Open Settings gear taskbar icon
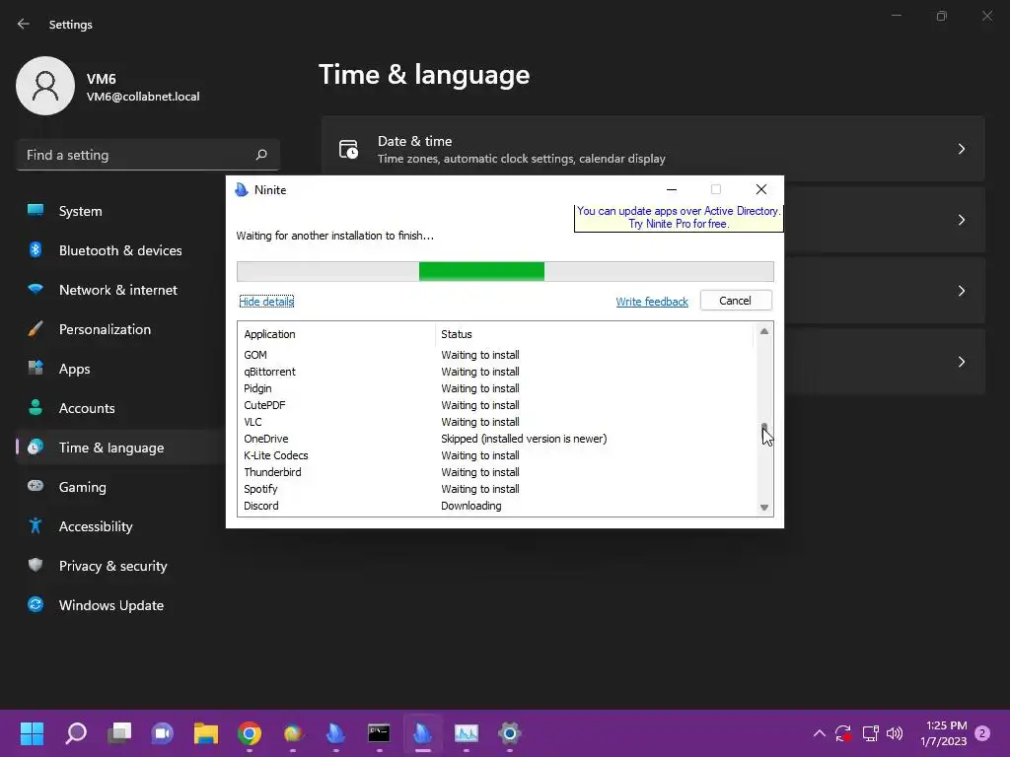Screen dimensions: 1010x757 pos(510,732)
